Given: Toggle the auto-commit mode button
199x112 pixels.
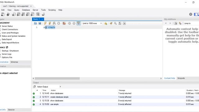Looking at the screenshot, I should [79, 23].
